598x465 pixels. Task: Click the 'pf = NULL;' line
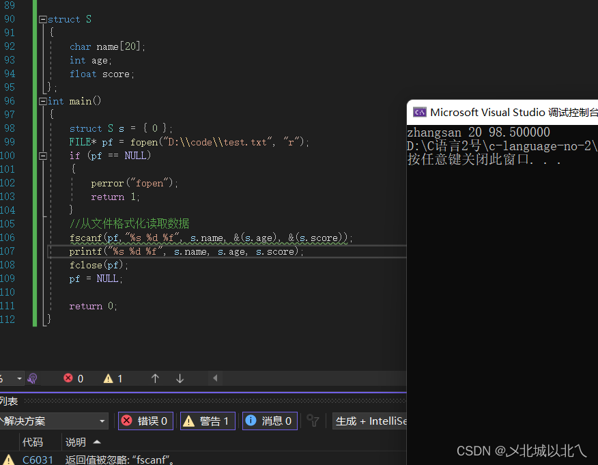(96, 279)
